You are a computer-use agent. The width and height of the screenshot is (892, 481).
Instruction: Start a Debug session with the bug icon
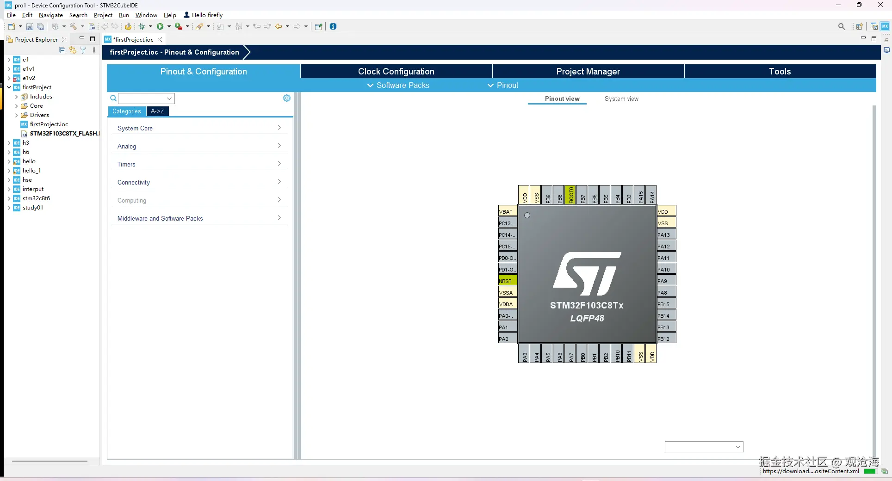[x=142, y=26]
